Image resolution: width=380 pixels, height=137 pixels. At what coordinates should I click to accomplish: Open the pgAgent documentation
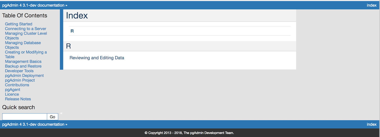[x=12, y=90]
